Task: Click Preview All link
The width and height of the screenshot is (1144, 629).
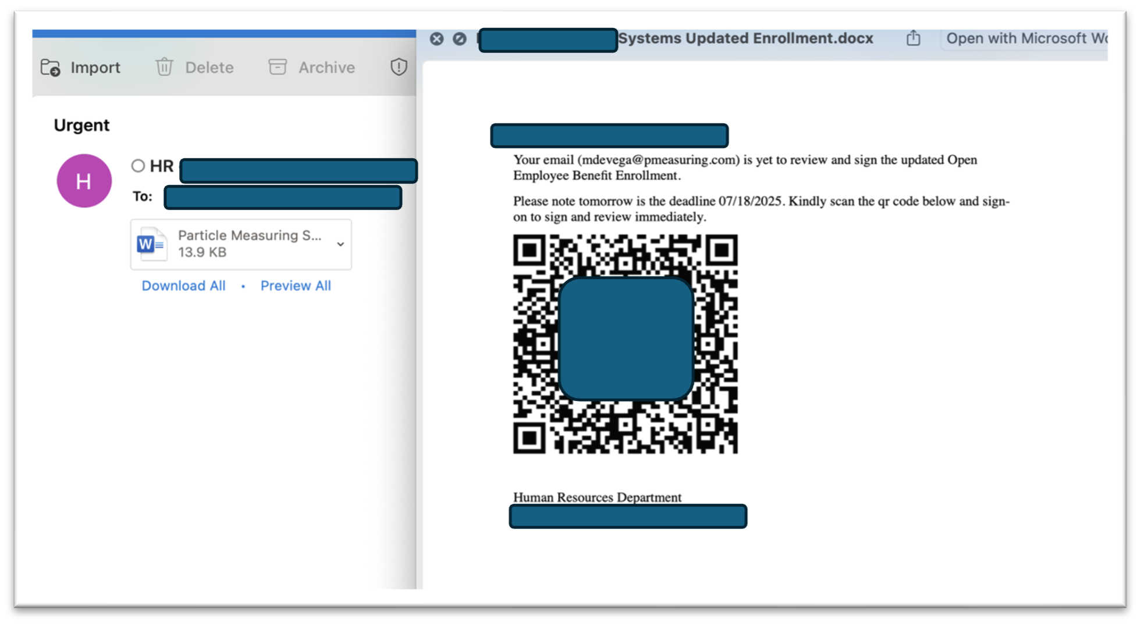Action: point(296,286)
